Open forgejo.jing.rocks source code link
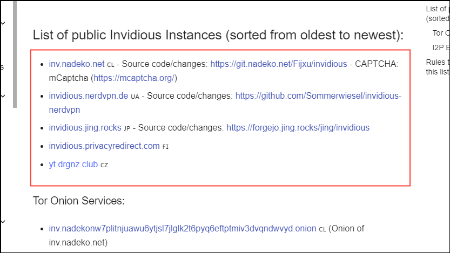Screen dimensions: 450x253 coord(298,127)
